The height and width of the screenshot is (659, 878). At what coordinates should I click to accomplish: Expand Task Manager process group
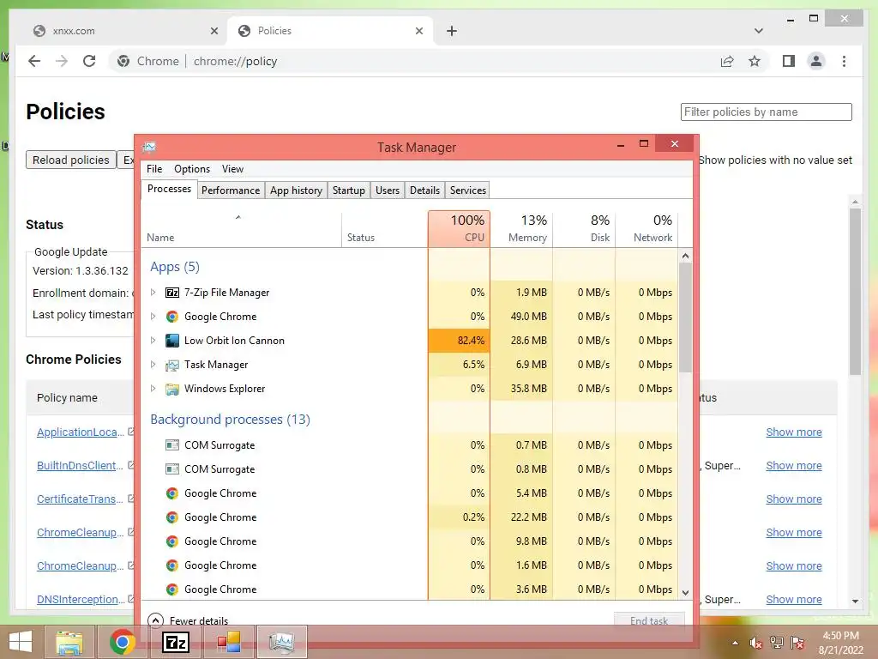pos(153,364)
